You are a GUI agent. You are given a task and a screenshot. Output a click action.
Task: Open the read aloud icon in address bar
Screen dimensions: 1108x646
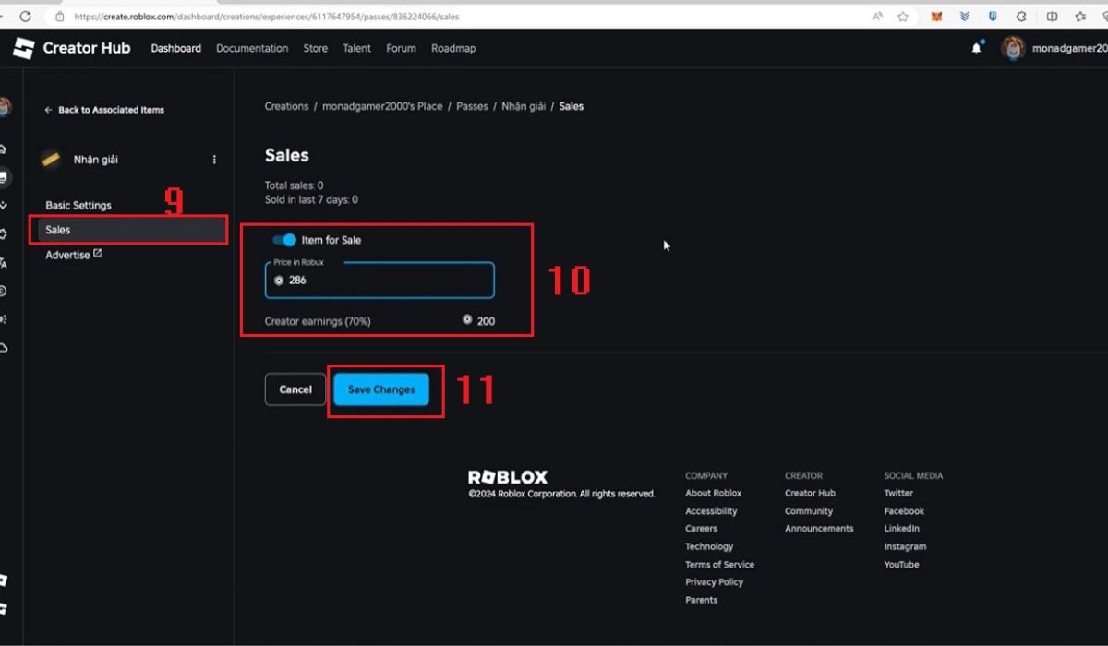878,17
